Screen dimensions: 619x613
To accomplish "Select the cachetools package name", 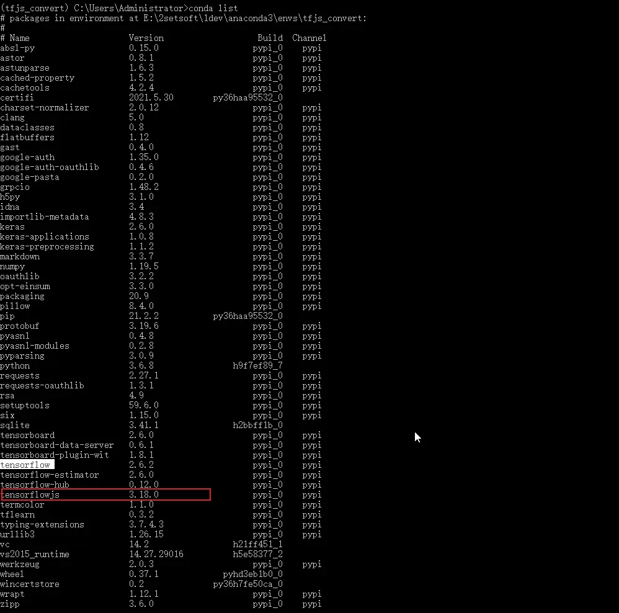I will [25, 87].
